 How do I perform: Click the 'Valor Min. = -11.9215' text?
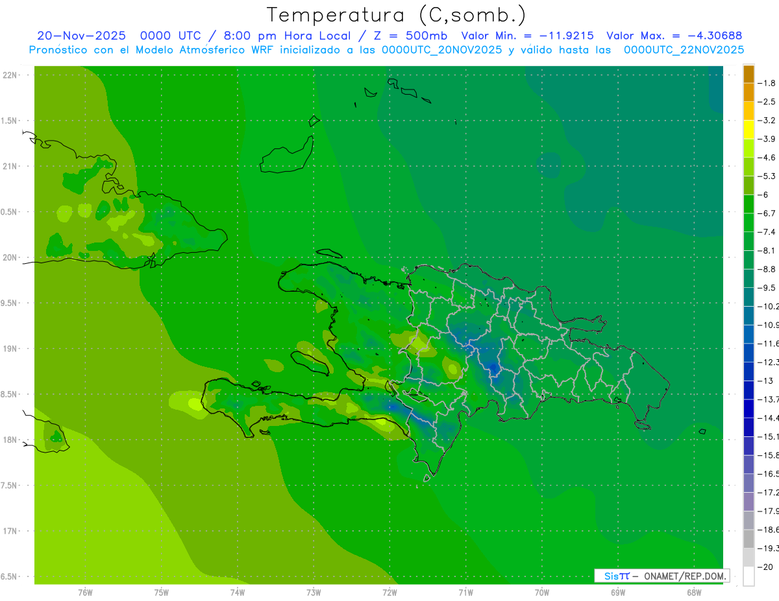tap(527, 36)
